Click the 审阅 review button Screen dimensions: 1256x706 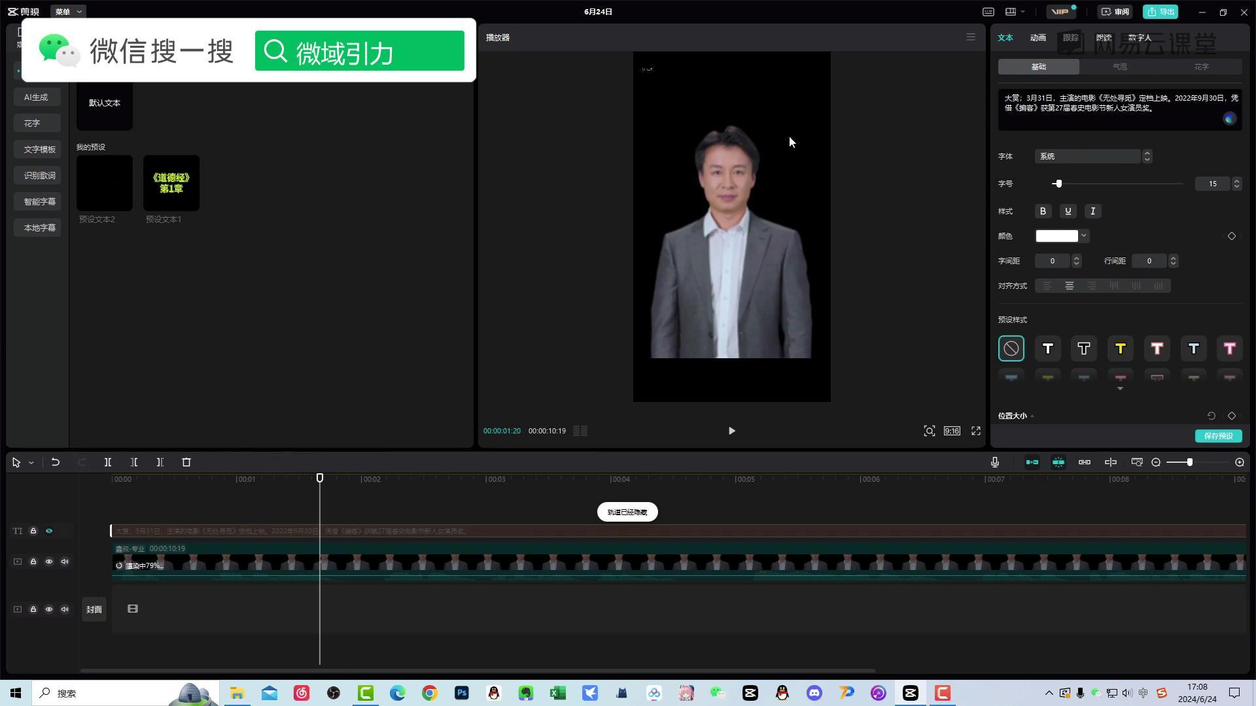(x=1115, y=12)
